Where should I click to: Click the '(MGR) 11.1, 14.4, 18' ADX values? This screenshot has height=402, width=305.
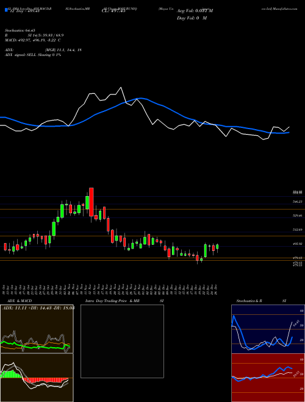point(63,50)
